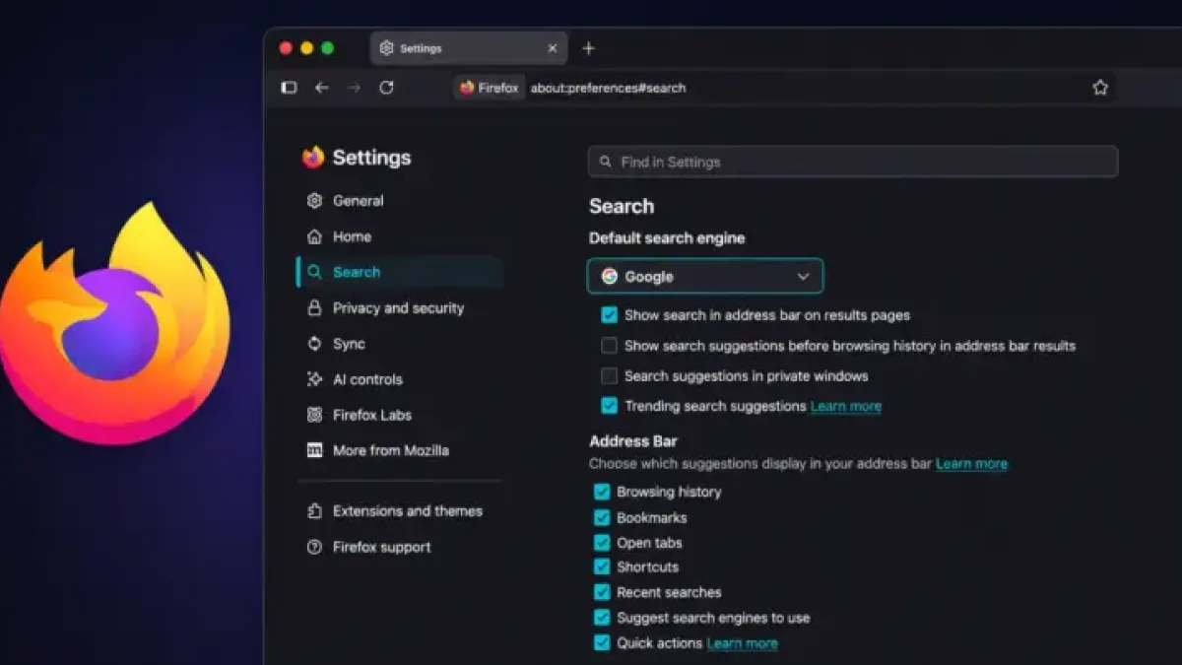Image resolution: width=1182 pixels, height=665 pixels.
Task: Enable search suggestions before browsing history
Action: point(609,346)
